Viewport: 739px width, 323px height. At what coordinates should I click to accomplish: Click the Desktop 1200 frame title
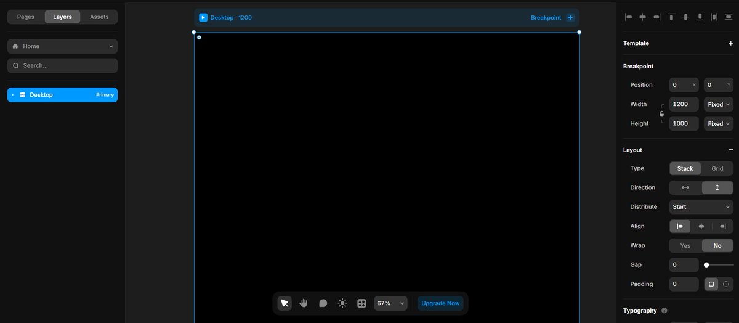tap(231, 18)
